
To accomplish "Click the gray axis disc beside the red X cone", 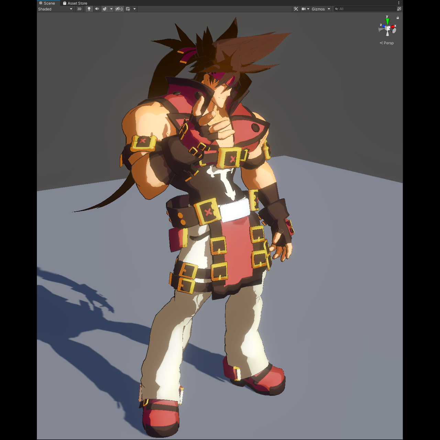I will click(394, 31).
